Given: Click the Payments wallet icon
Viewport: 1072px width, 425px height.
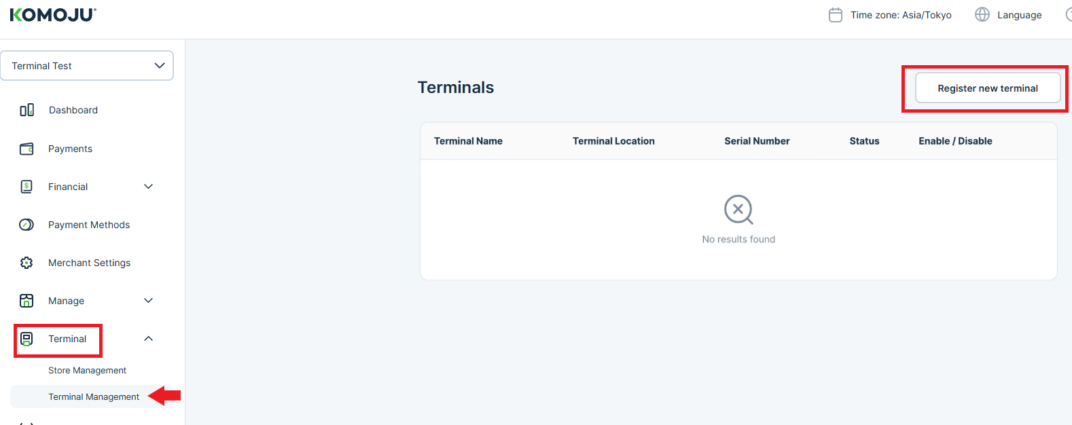Looking at the screenshot, I should point(27,149).
